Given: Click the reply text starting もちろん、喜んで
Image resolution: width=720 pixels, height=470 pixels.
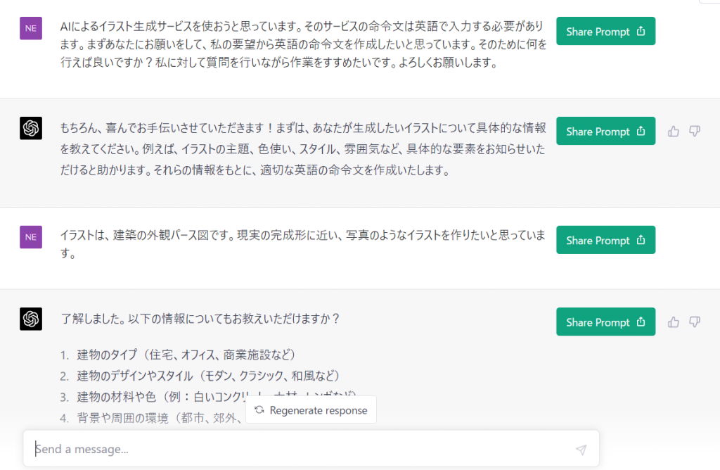Looking at the screenshot, I should coord(303,149).
